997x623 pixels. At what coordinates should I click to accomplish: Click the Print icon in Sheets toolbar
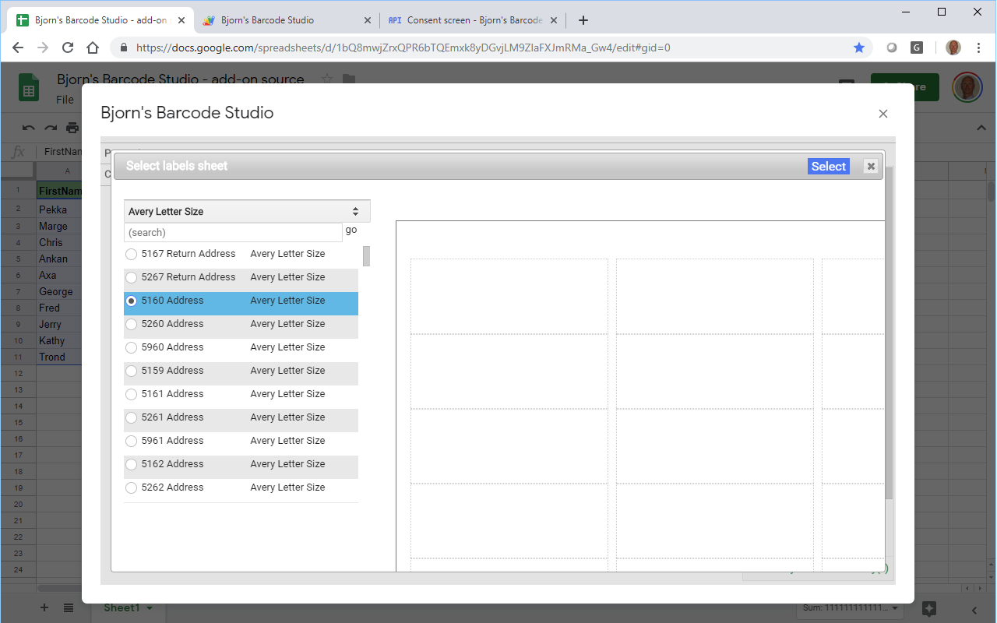point(72,128)
